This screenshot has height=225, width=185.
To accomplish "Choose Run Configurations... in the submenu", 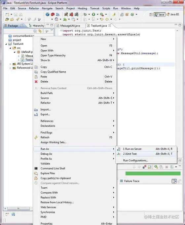I will click(135, 160).
